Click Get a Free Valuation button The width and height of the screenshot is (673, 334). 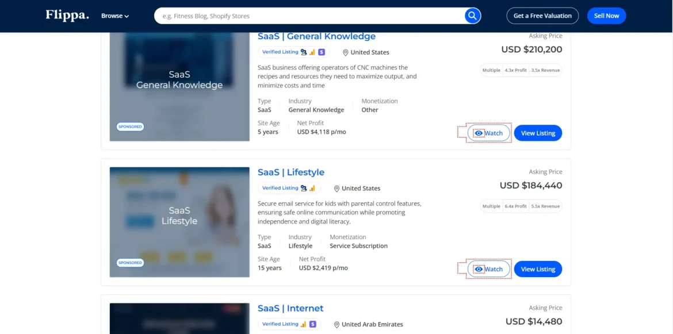[x=542, y=16]
